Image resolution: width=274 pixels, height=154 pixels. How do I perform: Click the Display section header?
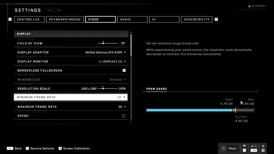[x=71, y=34]
